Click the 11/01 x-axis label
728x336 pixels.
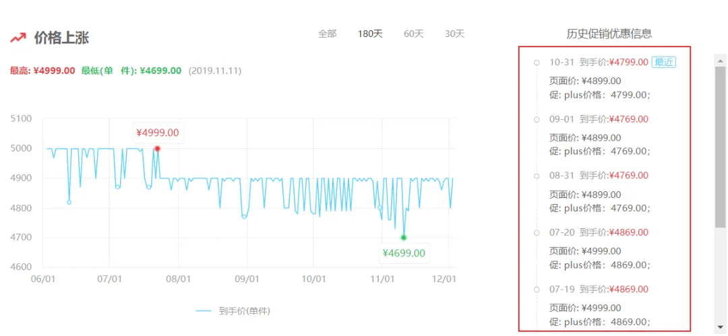pos(382,280)
